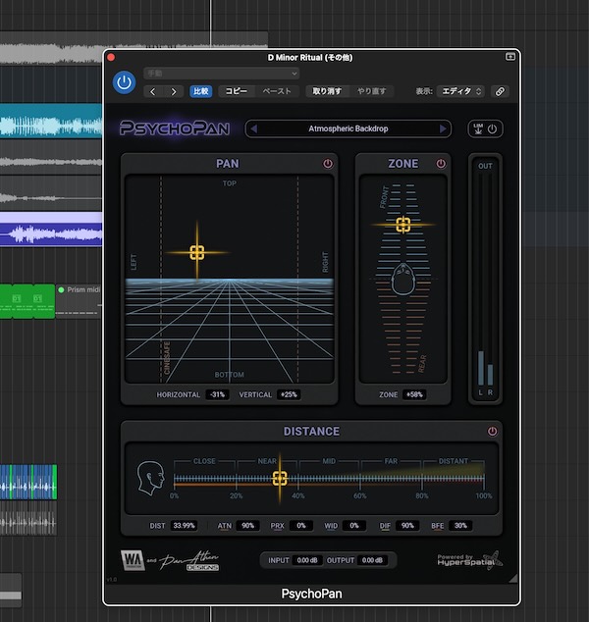The image size is (589, 622).
Task: Toggle the 比較 compare button
Action: (x=201, y=91)
